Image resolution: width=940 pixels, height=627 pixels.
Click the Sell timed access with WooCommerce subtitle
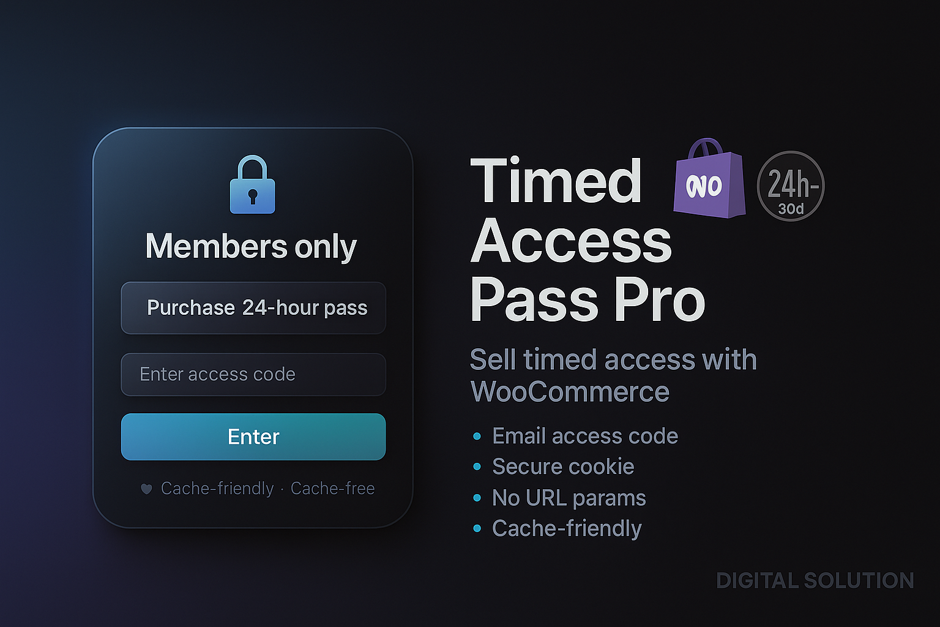coord(612,375)
